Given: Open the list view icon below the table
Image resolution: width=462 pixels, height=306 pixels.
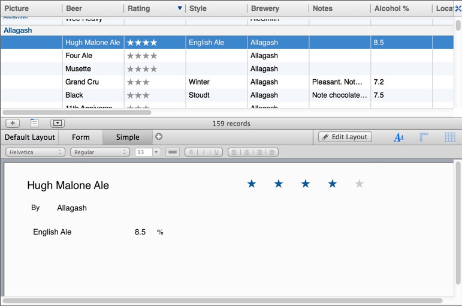Looking at the screenshot, I should pos(34,123).
